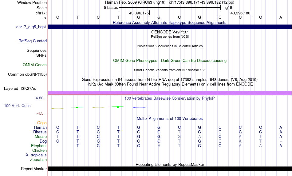Select the Common dbSNP(155) track label
This screenshot has height=176, width=292.
(27, 74)
